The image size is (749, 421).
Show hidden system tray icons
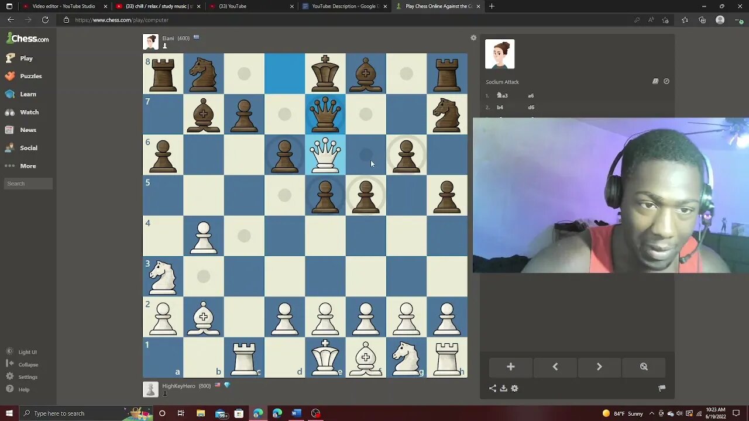click(x=651, y=413)
